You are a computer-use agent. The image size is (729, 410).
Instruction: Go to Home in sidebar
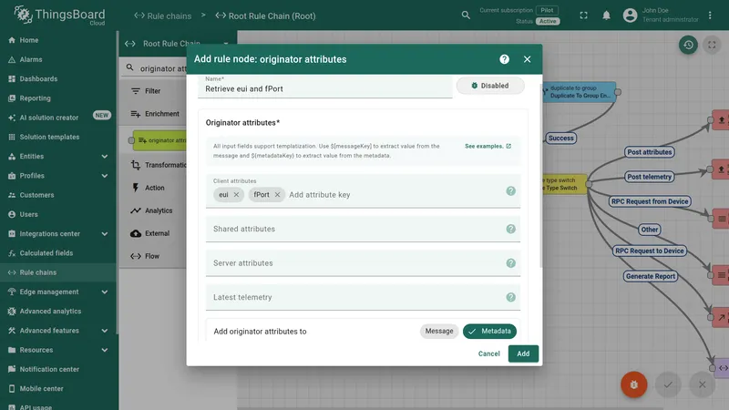pyautogui.click(x=58, y=40)
